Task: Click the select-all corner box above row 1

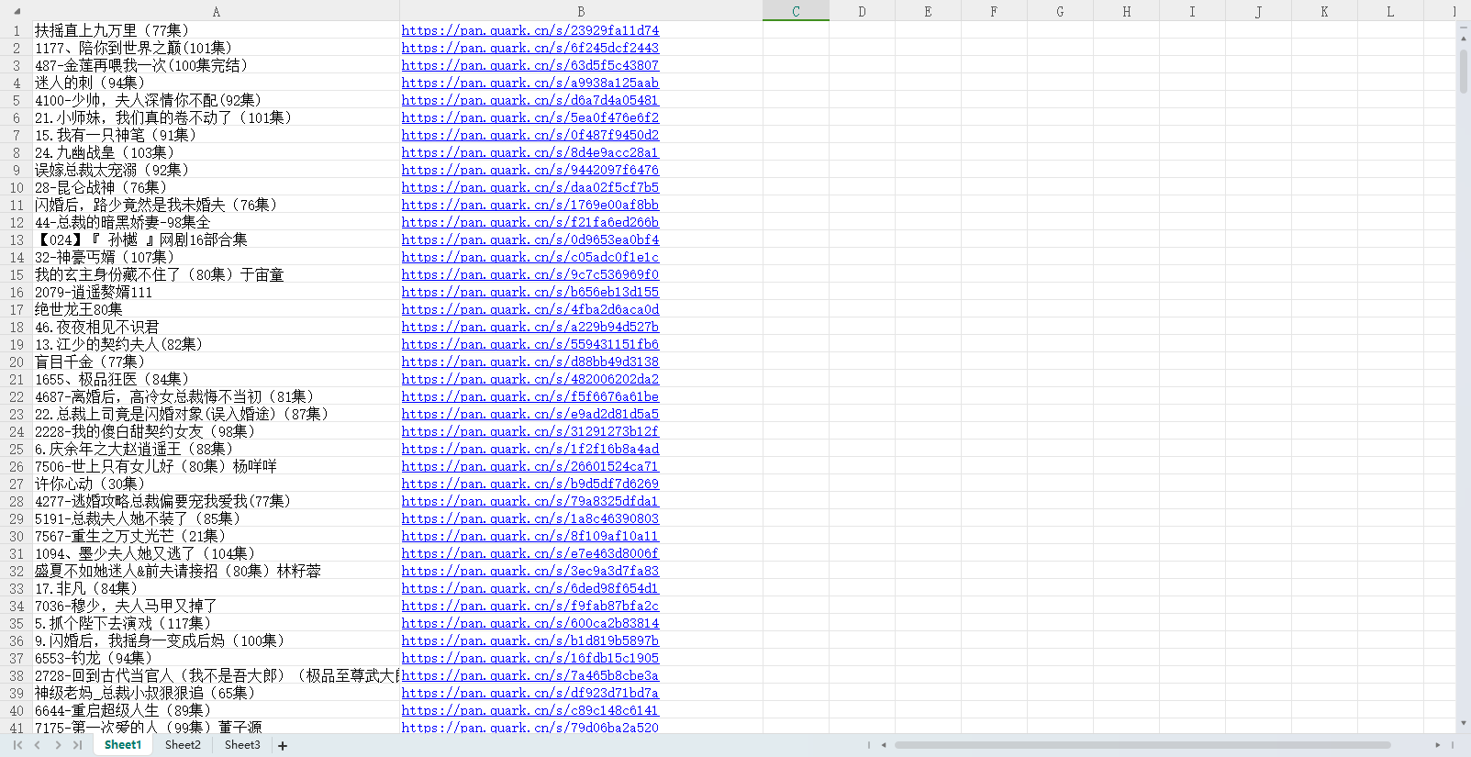Action: point(16,12)
